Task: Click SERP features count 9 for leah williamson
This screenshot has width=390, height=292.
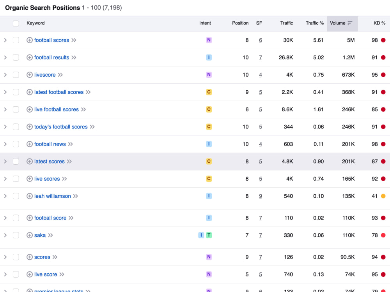Action: tap(261, 196)
